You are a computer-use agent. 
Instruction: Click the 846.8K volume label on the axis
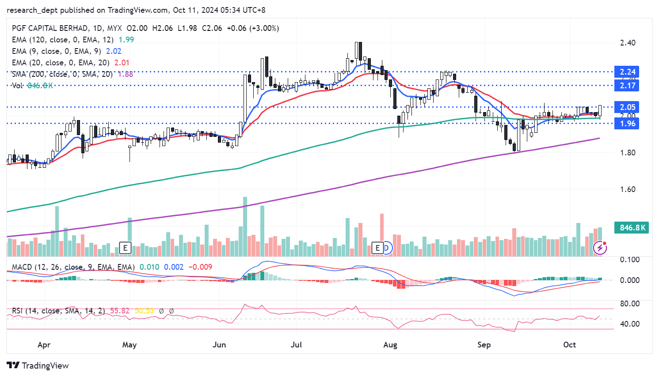pyautogui.click(x=631, y=228)
